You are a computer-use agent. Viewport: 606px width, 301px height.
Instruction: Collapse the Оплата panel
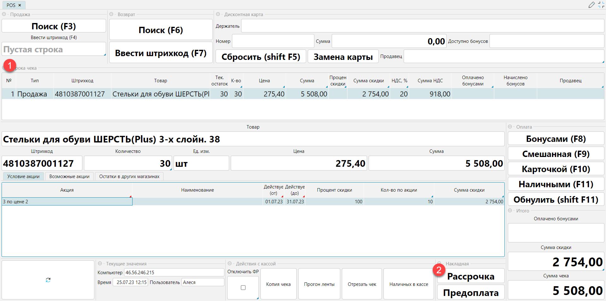(x=510, y=127)
